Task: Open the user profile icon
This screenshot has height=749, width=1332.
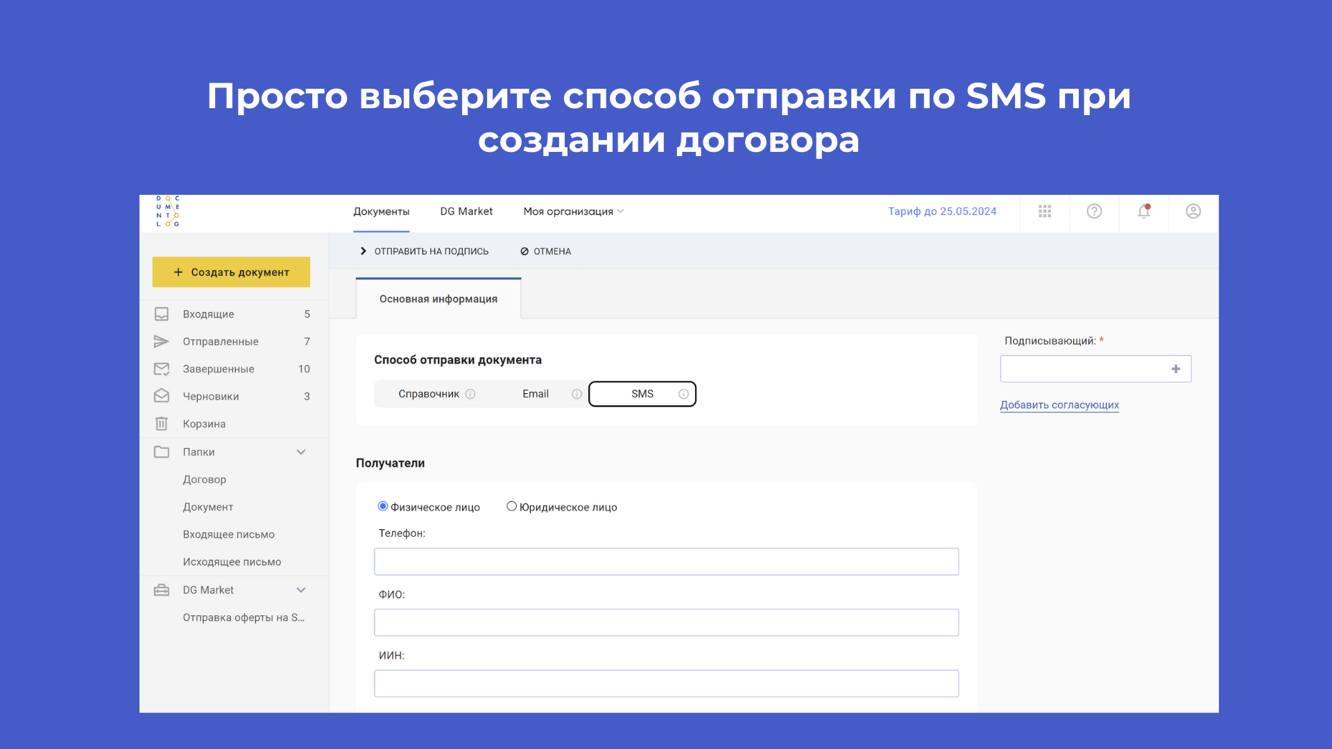Action: point(1193,212)
